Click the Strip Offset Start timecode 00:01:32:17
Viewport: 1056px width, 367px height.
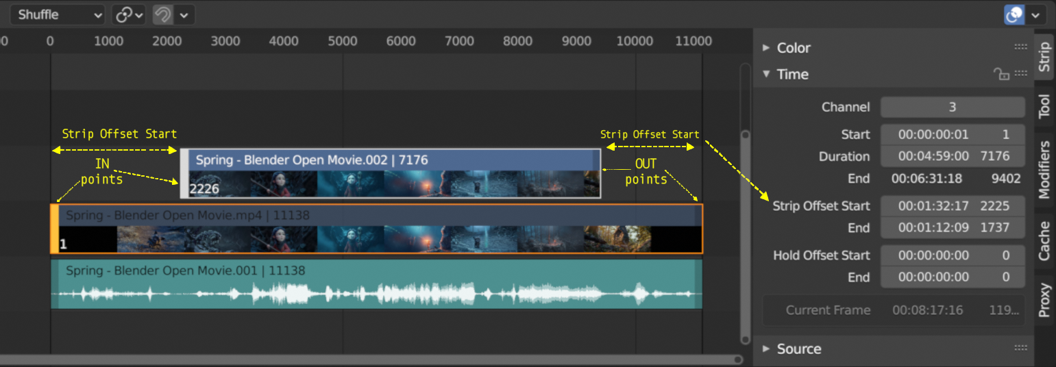click(933, 205)
